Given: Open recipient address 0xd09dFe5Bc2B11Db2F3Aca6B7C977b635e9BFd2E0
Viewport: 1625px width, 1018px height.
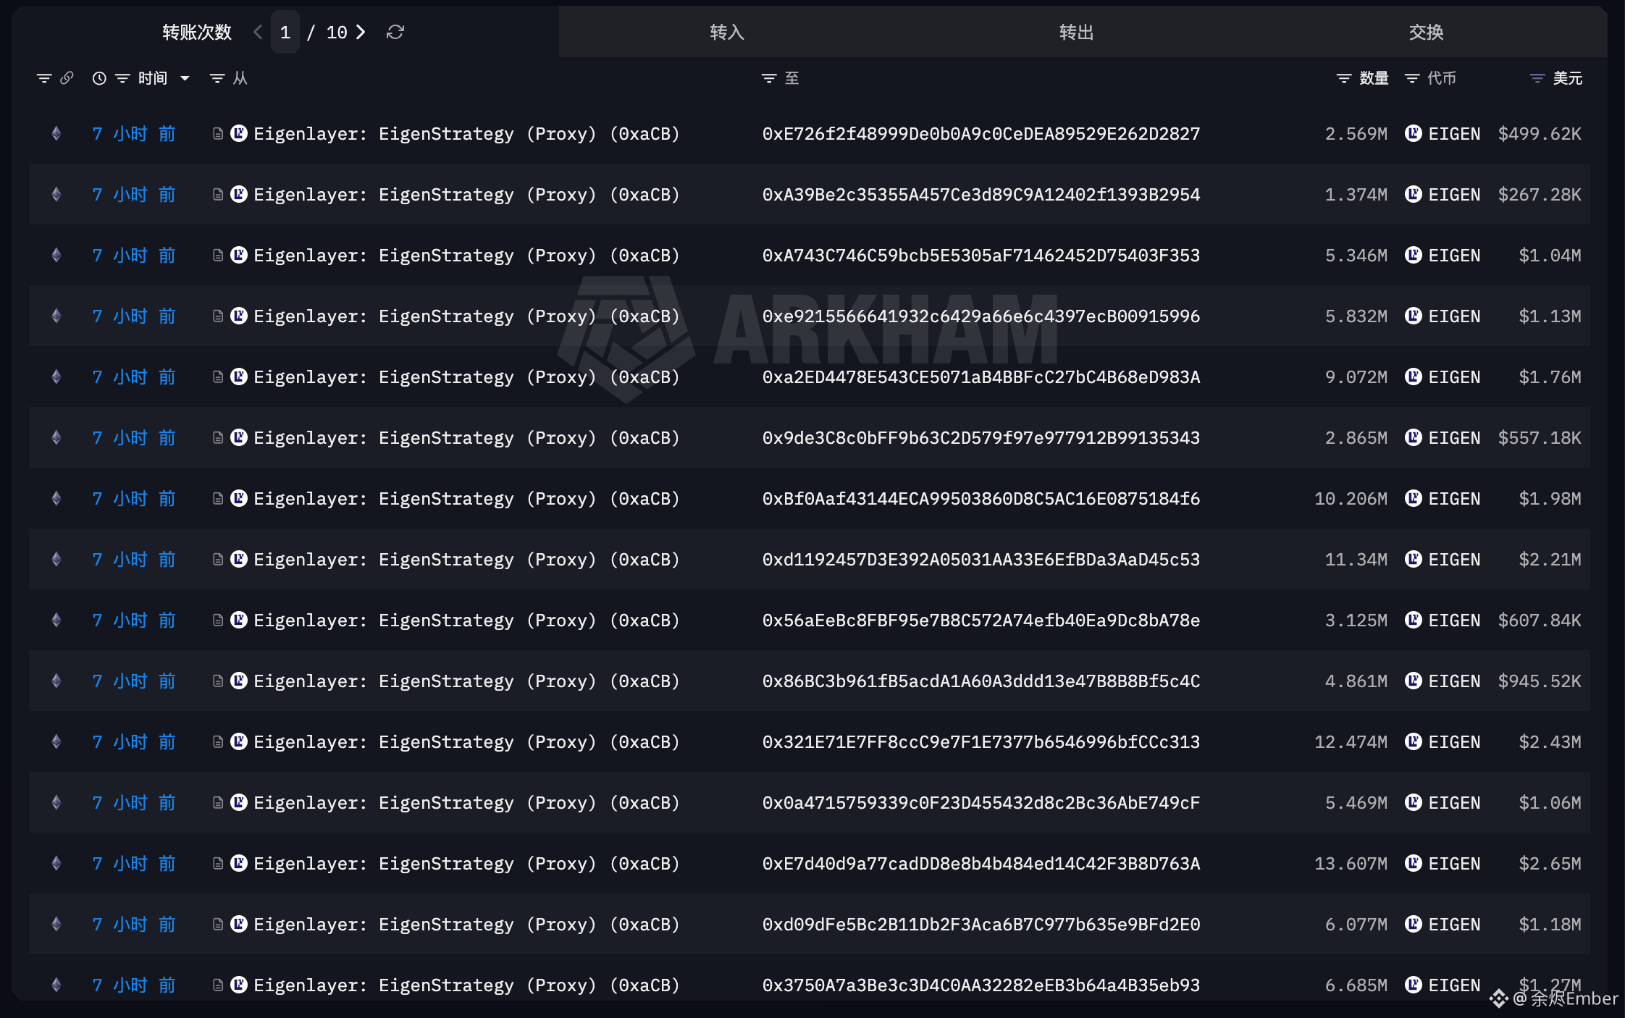Looking at the screenshot, I should click(981, 925).
